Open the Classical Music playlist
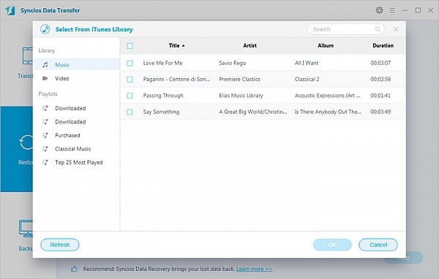Viewport: 439px width, 279px height. (x=72, y=149)
